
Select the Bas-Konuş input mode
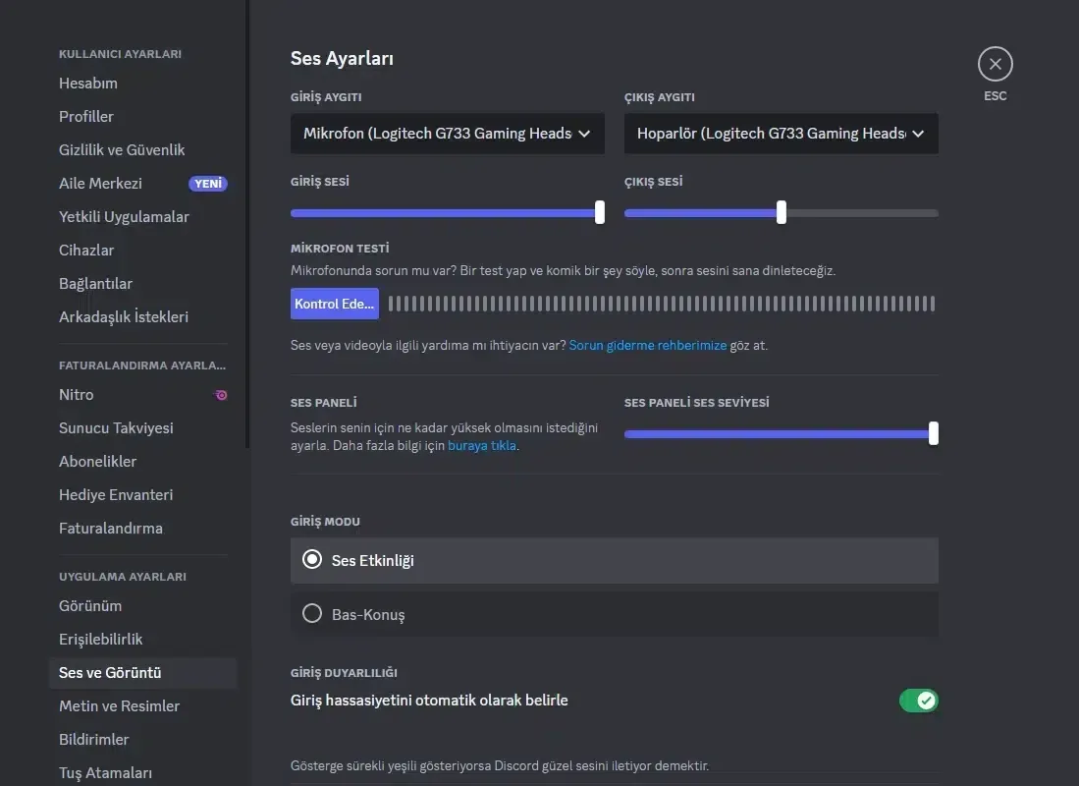(x=615, y=614)
